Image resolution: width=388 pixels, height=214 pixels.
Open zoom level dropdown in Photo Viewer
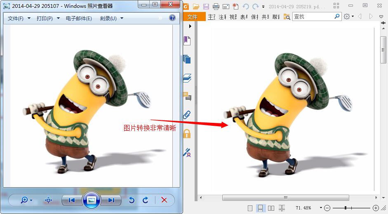(x=31, y=200)
